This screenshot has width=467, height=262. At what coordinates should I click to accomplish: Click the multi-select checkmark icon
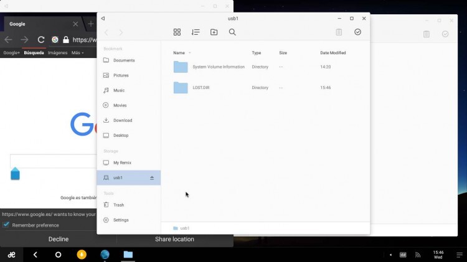coord(357,32)
